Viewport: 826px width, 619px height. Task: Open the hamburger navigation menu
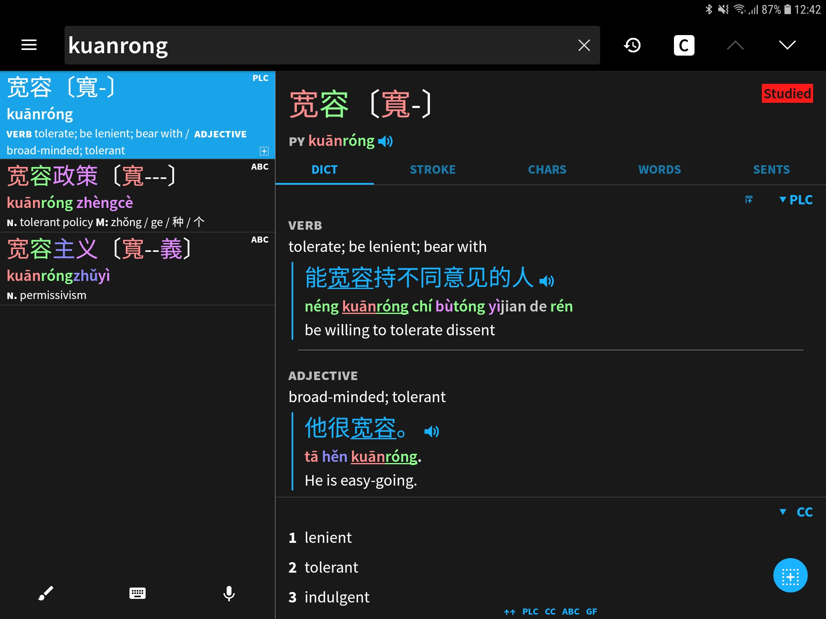click(x=29, y=45)
